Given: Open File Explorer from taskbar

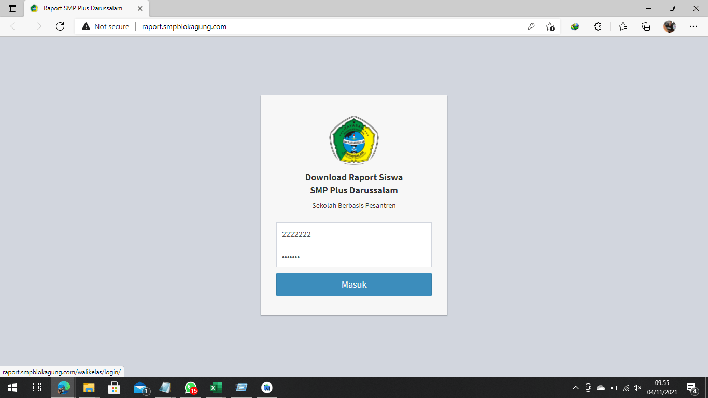Looking at the screenshot, I should pyautogui.click(x=89, y=388).
